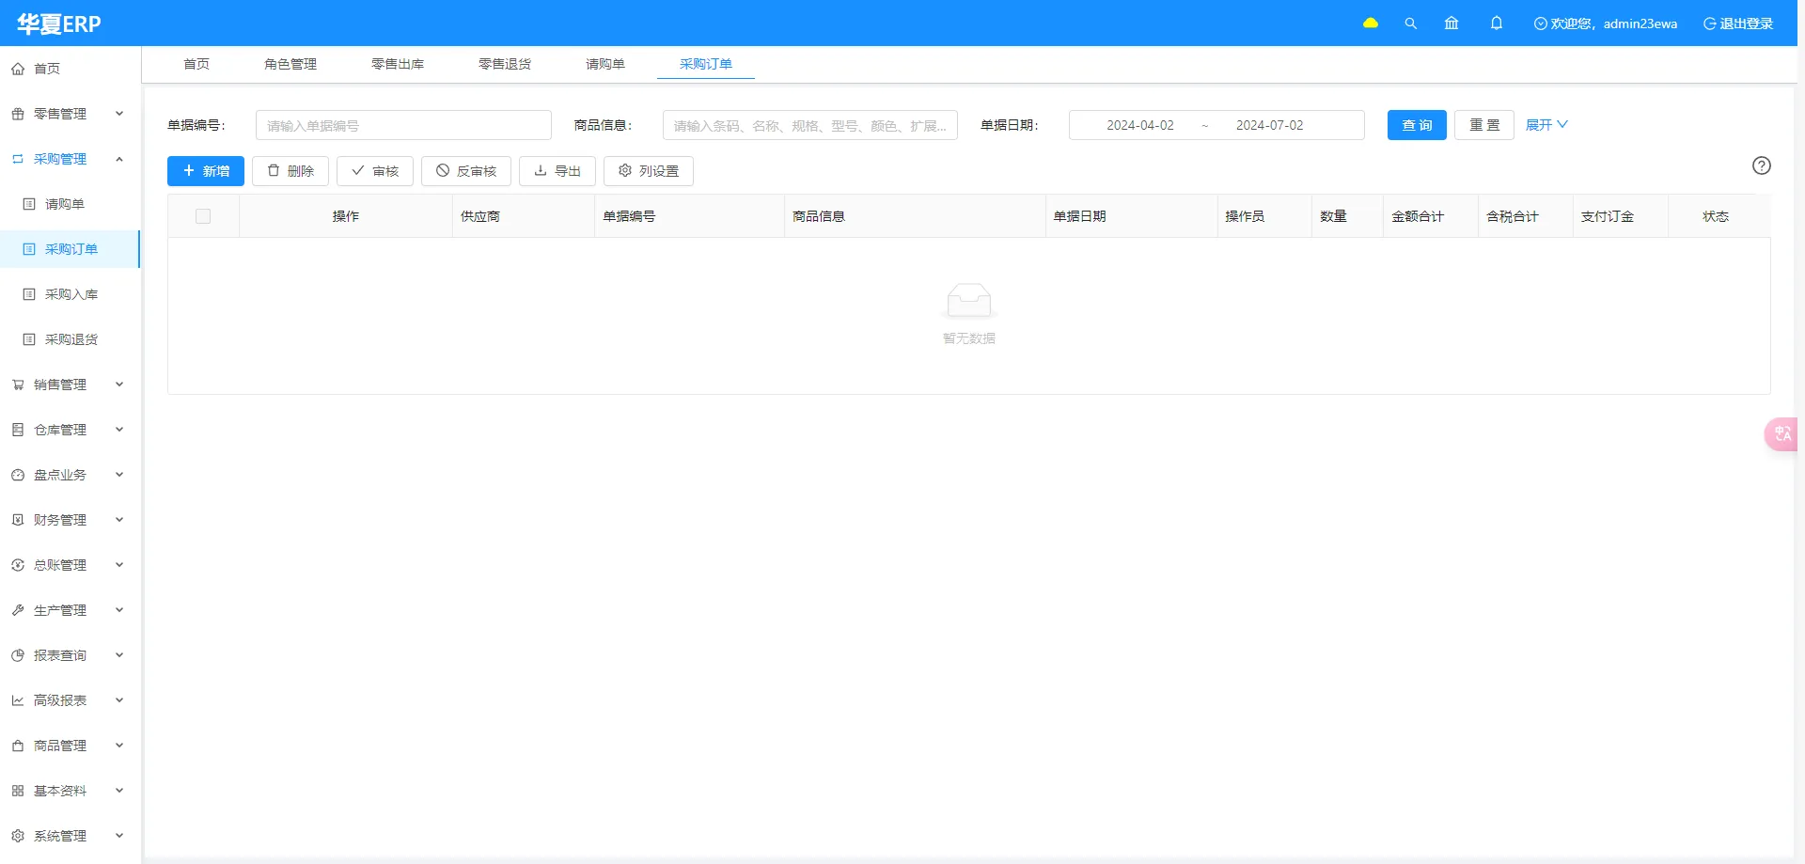Click the 零售管理 gift icon
This screenshot has height=864, width=1805.
(x=18, y=114)
